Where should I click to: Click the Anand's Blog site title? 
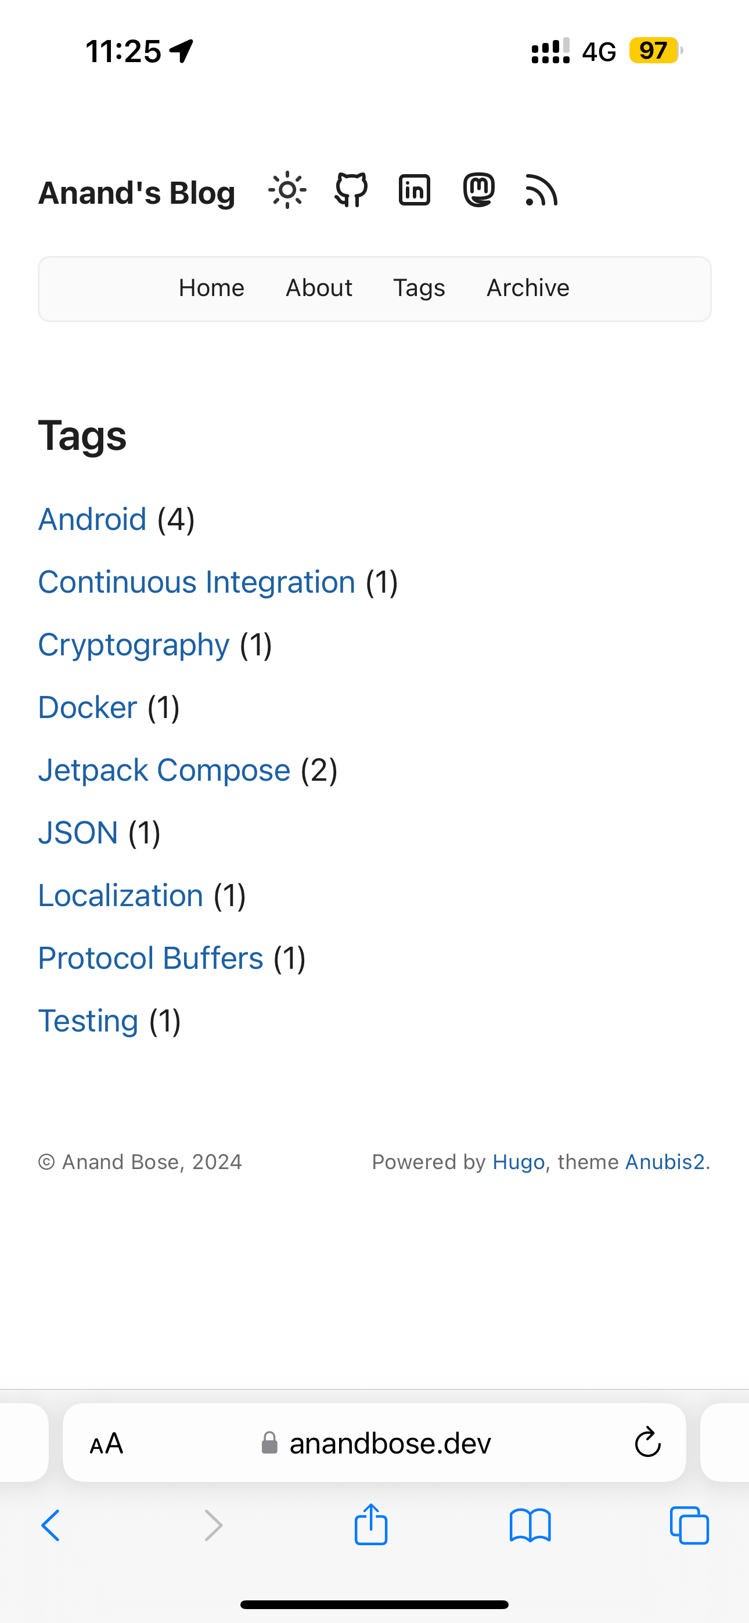[x=137, y=193]
